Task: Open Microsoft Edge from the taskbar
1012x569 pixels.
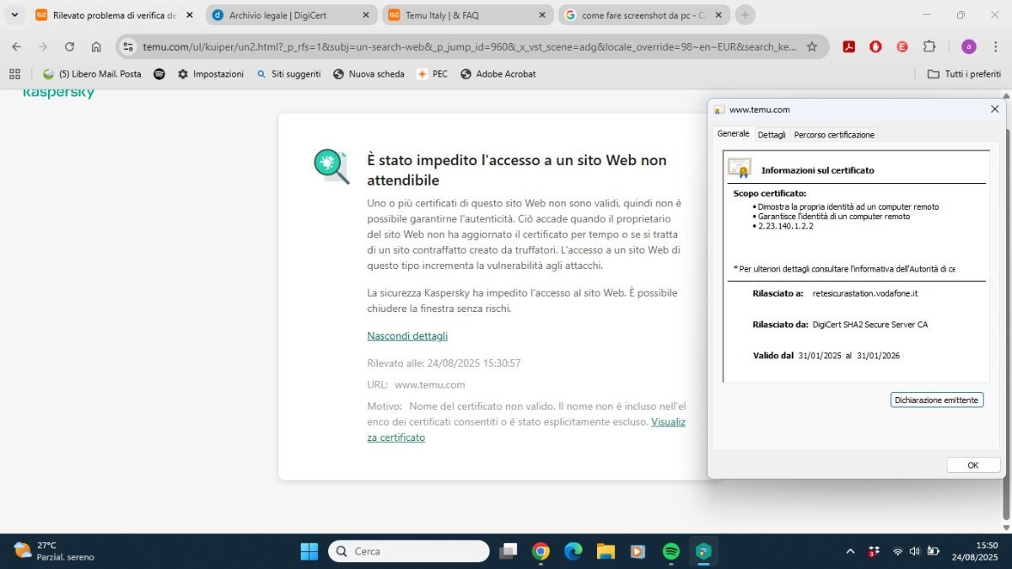Action: click(573, 551)
